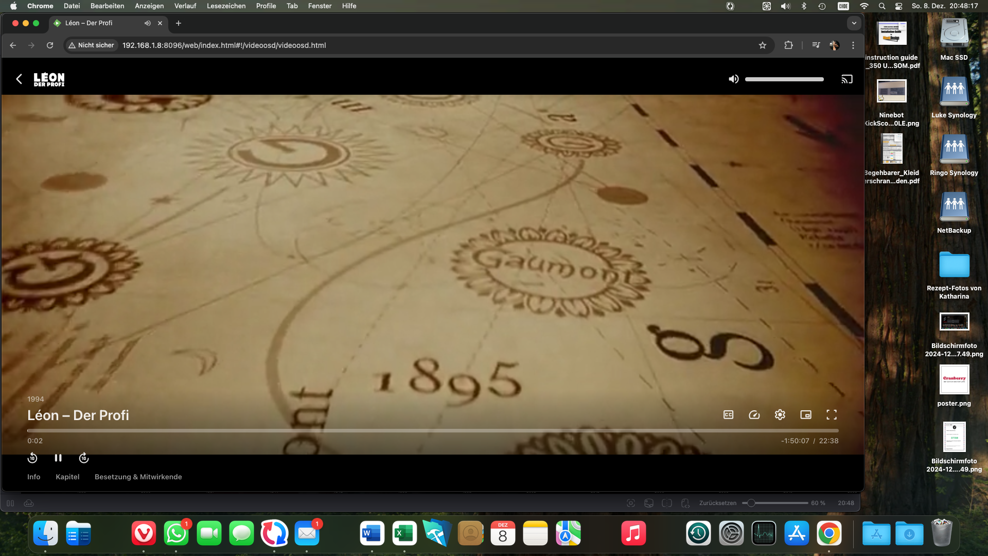Open playback speed menu
The width and height of the screenshot is (988, 556).
[x=754, y=414]
